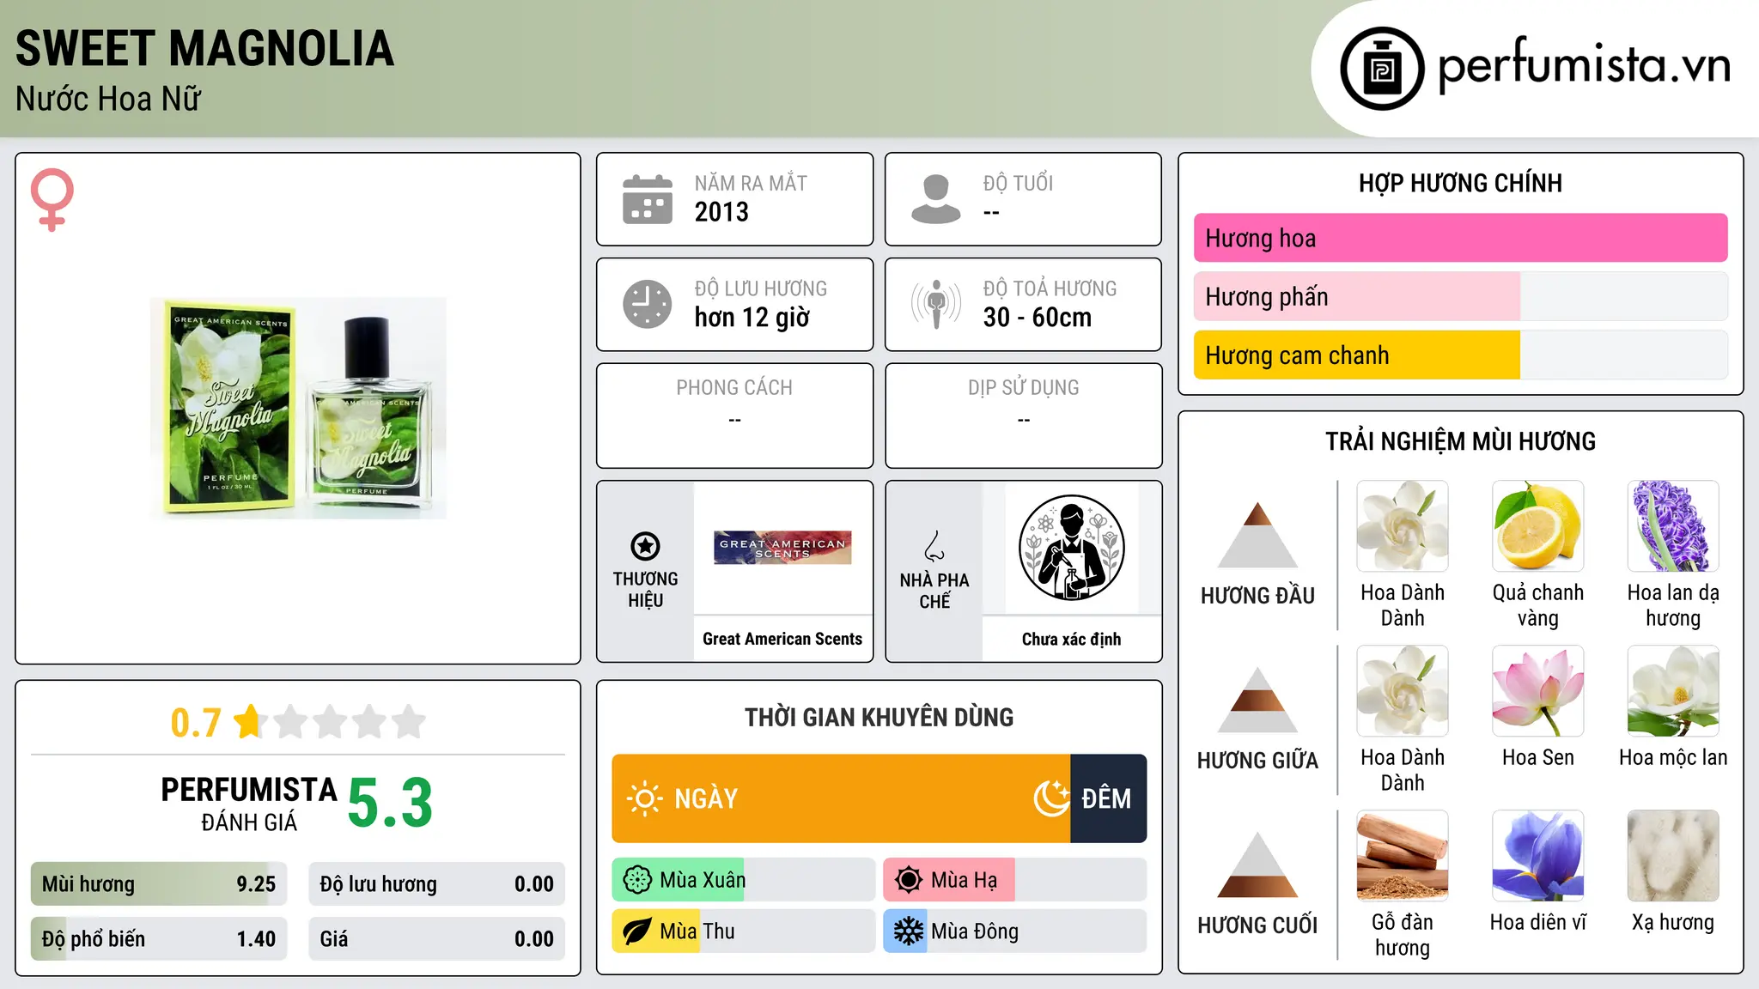Click the pink female gender symbol icon
Screen dimensions: 1759x989
[x=52, y=200]
